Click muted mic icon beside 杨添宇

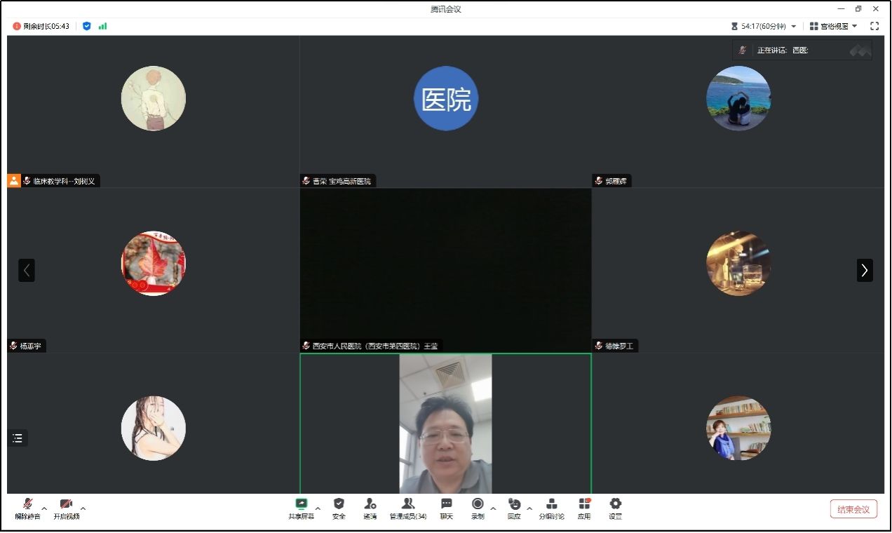13,346
